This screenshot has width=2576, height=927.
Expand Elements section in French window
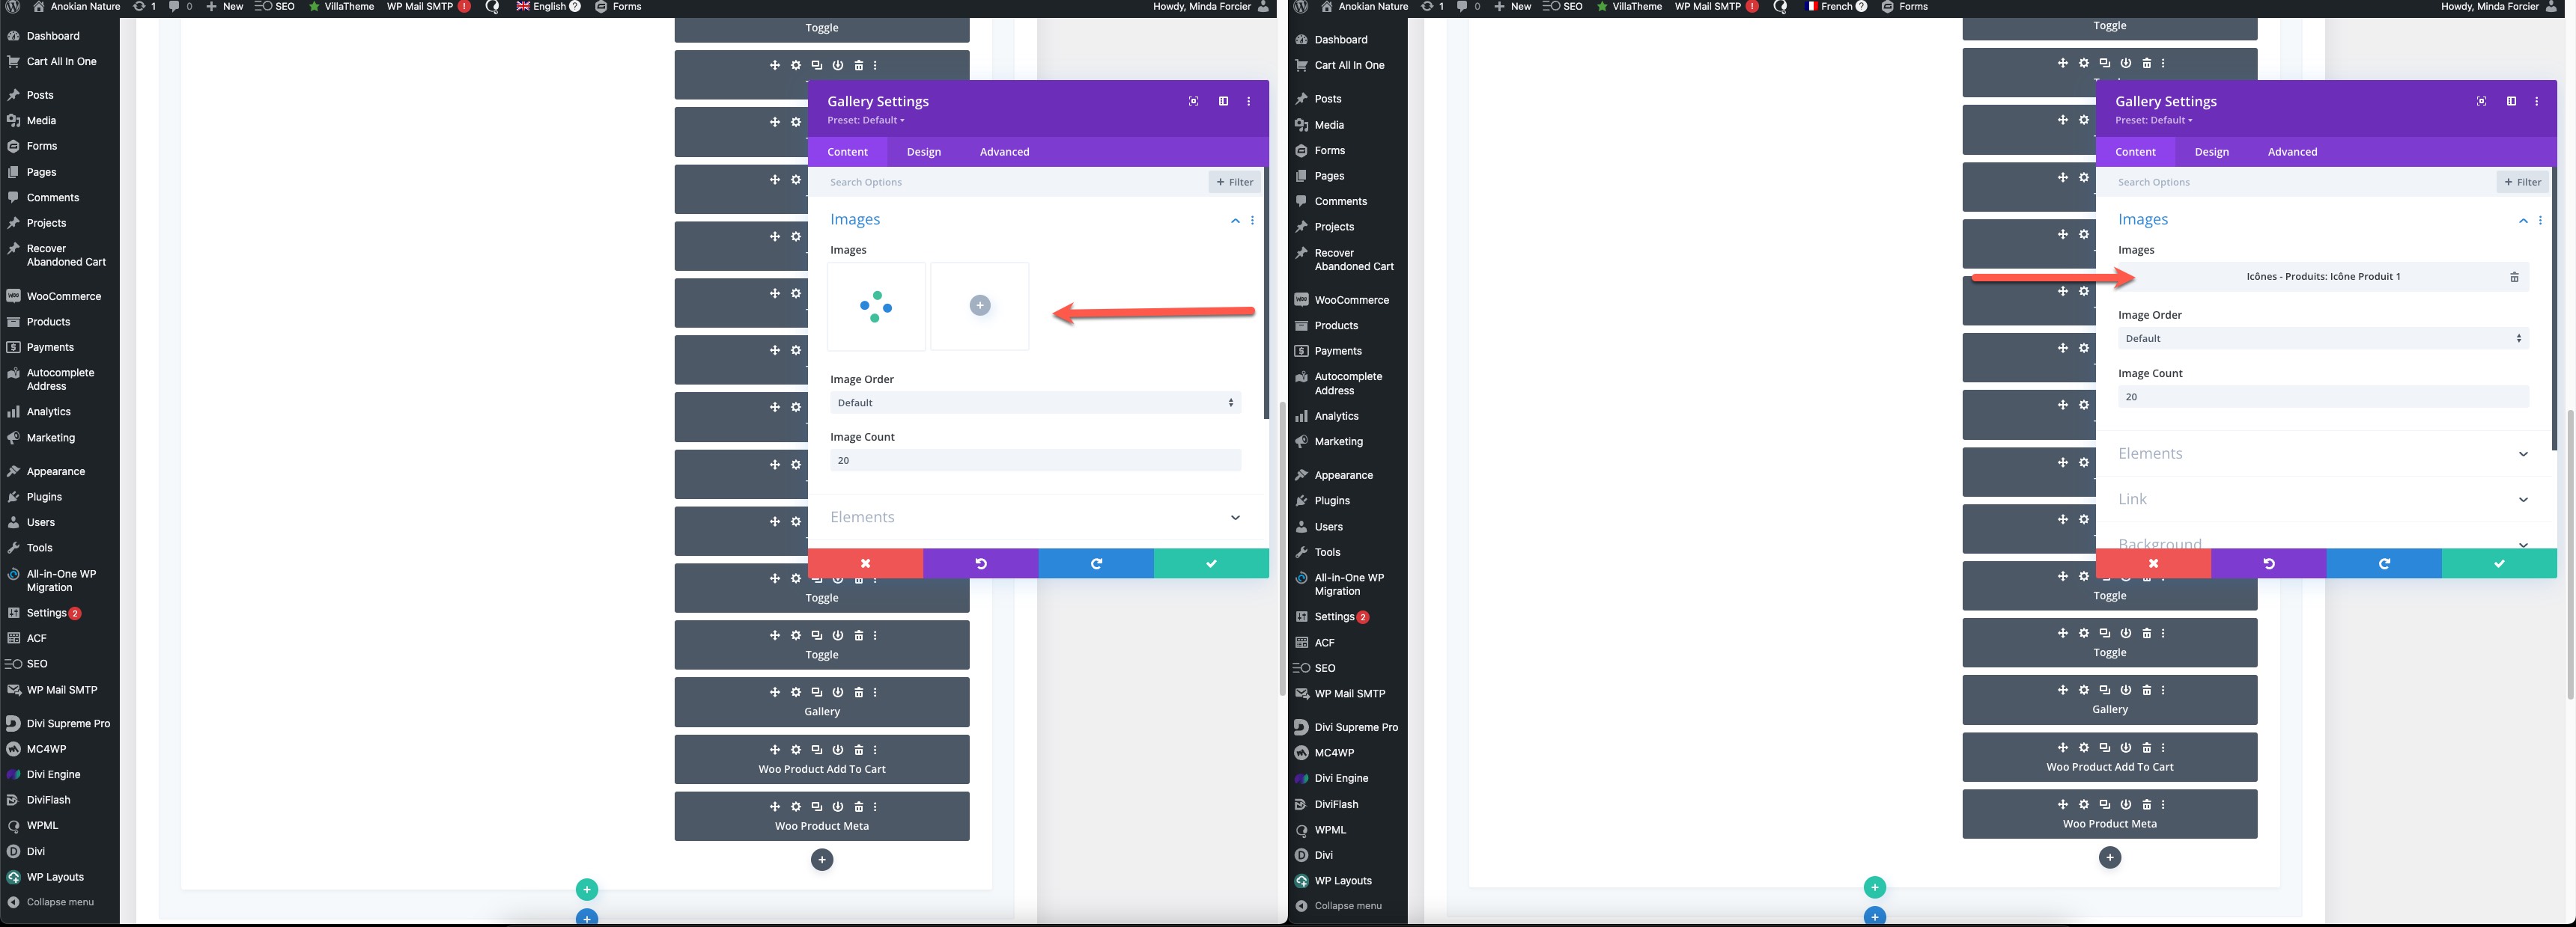tap(2323, 453)
